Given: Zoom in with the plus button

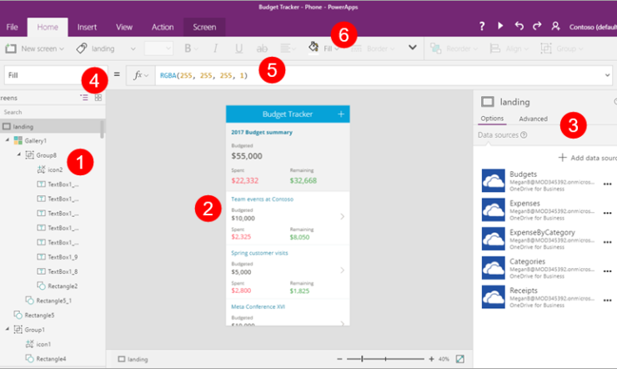Looking at the screenshot, I should [431, 359].
